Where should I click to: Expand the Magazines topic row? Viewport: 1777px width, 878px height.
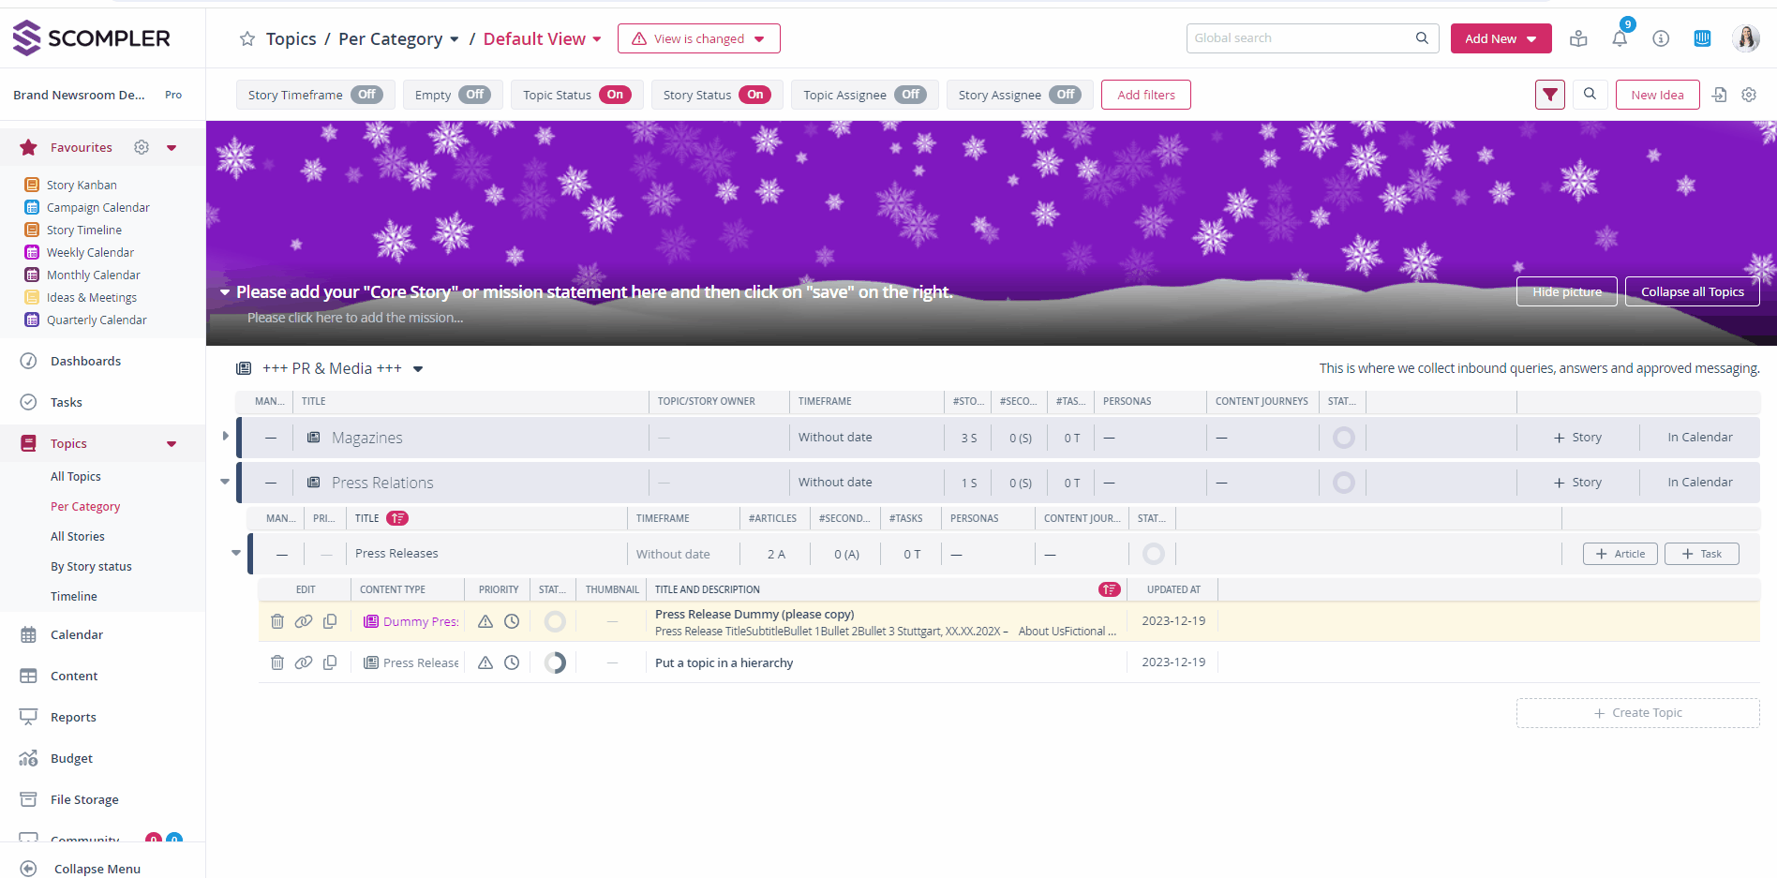pos(226,436)
